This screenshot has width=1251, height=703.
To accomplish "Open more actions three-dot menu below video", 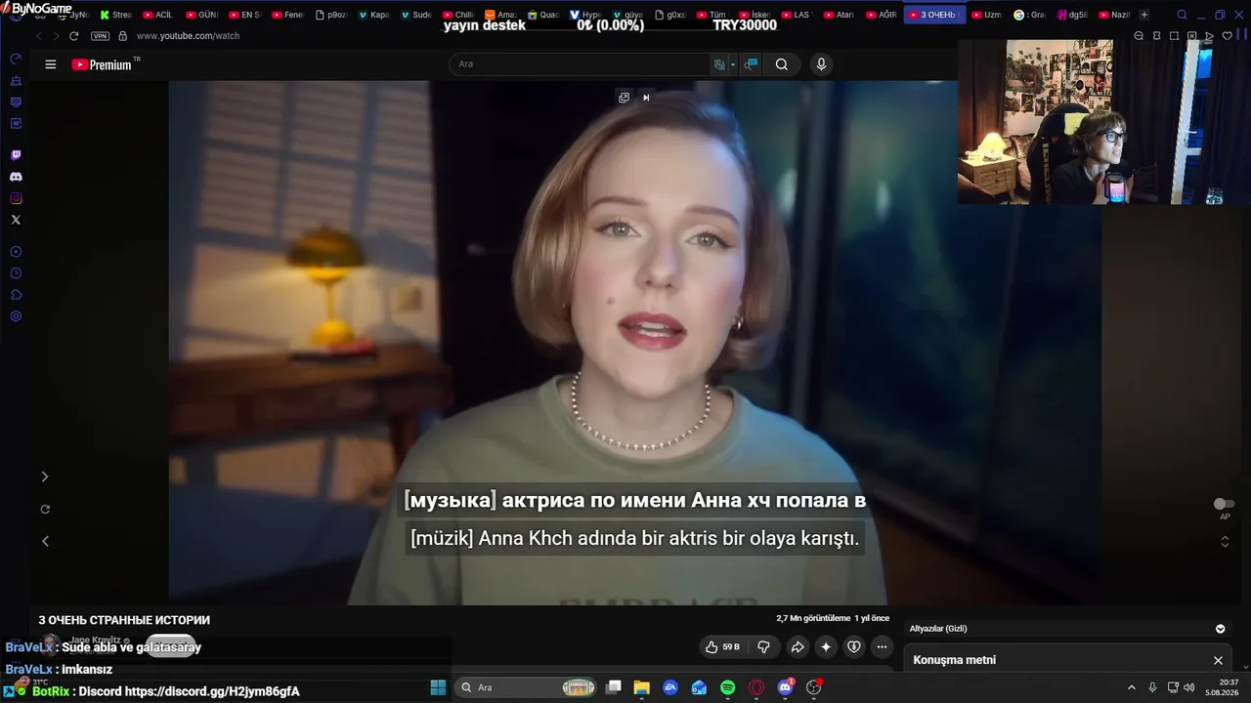I will [883, 646].
